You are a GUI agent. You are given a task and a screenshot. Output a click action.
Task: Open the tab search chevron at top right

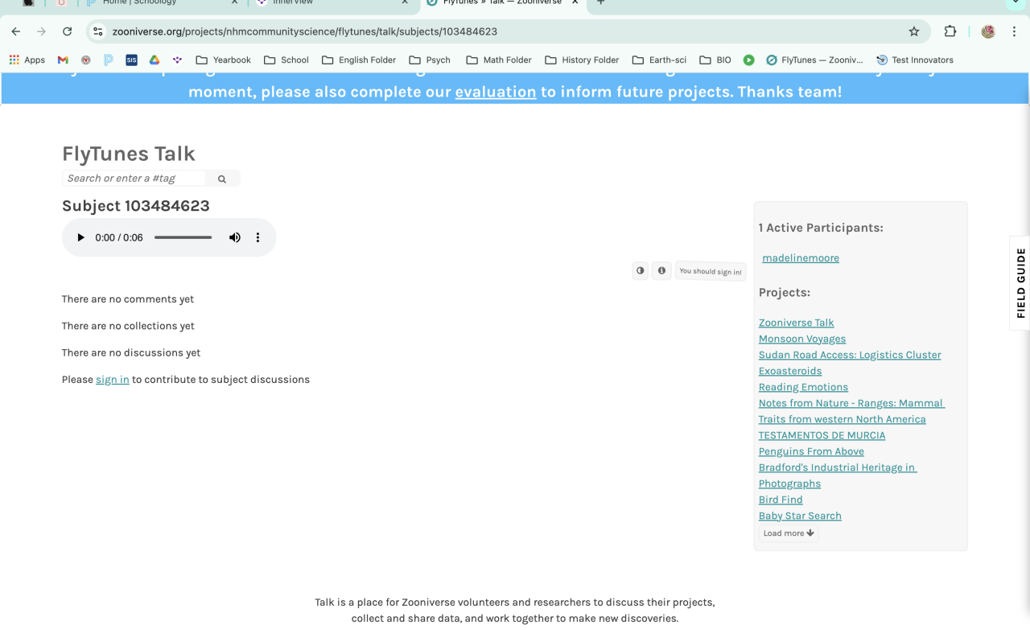point(1015,3)
